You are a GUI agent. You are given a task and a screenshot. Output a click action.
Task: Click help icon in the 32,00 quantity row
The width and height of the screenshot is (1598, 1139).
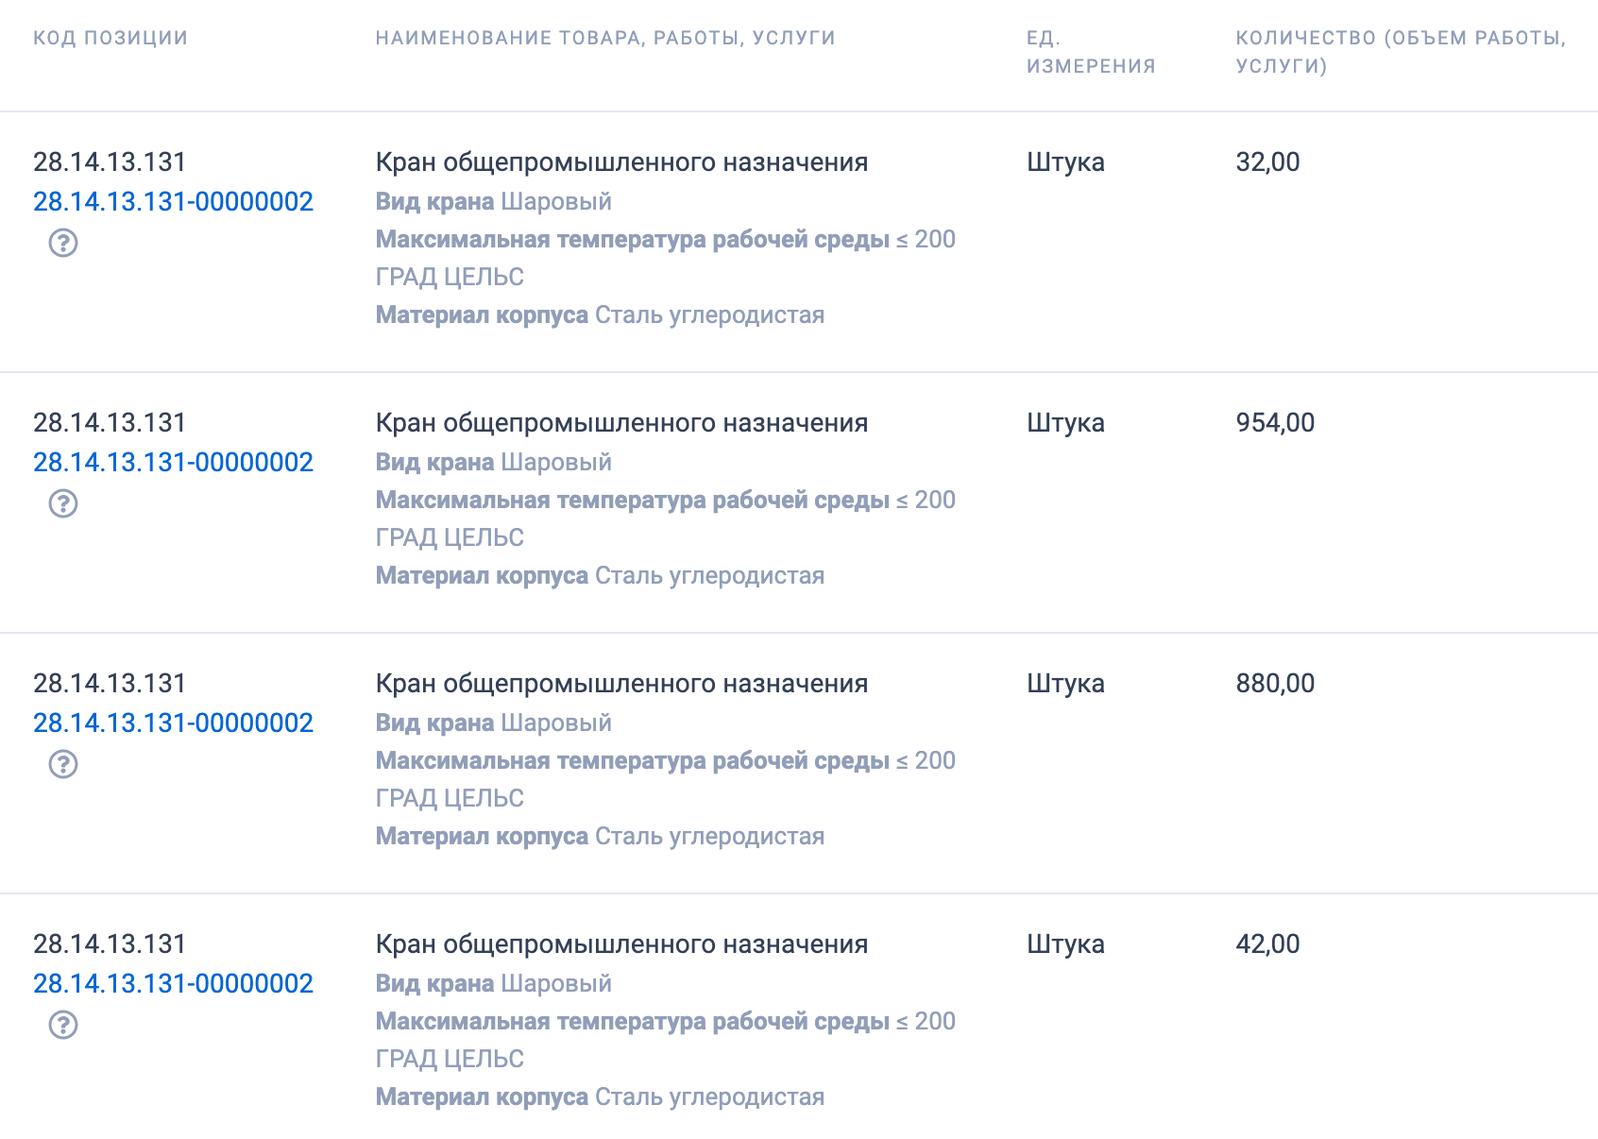point(63,243)
